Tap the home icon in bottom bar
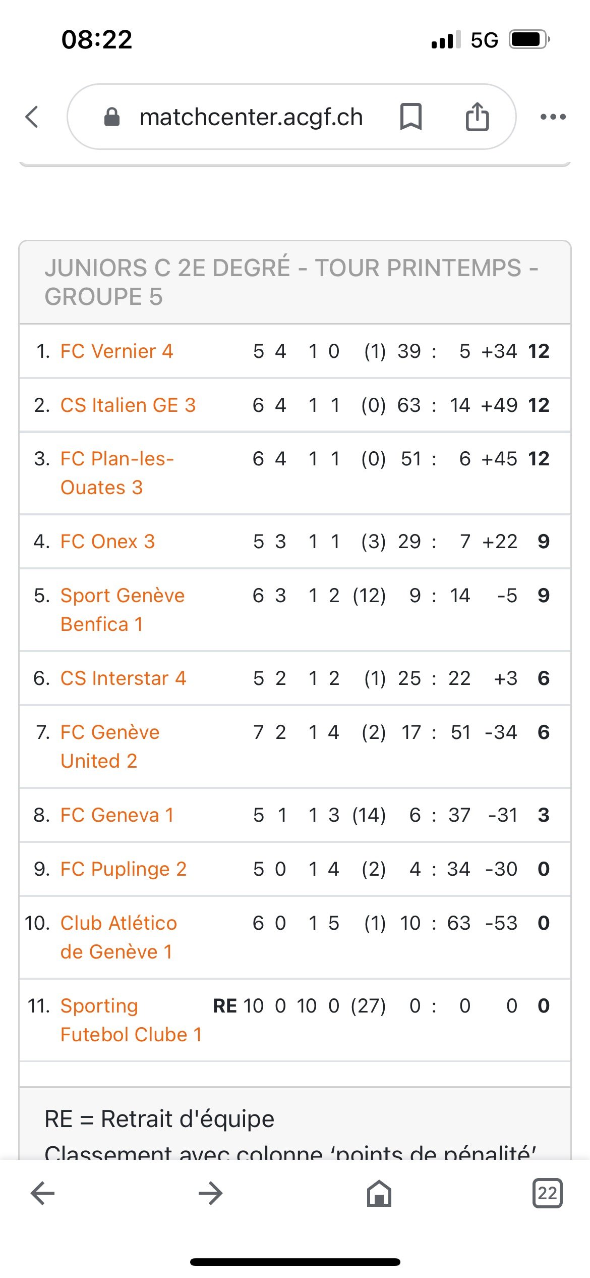Viewport: 590px width, 1278px height. click(379, 1193)
